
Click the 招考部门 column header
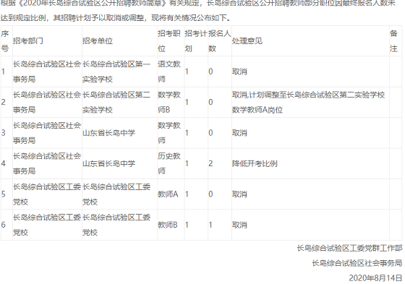point(28,40)
